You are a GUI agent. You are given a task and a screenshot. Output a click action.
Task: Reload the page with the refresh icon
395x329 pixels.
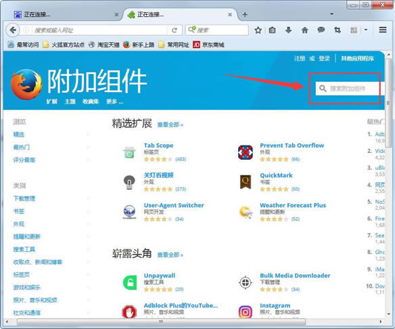[x=175, y=30]
